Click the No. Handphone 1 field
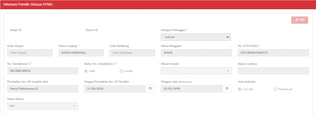 [x=43, y=71]
